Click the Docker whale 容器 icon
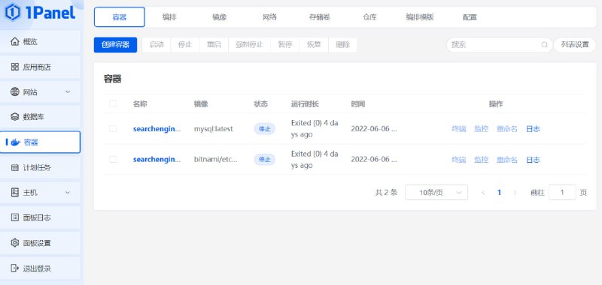 (15, 142)
